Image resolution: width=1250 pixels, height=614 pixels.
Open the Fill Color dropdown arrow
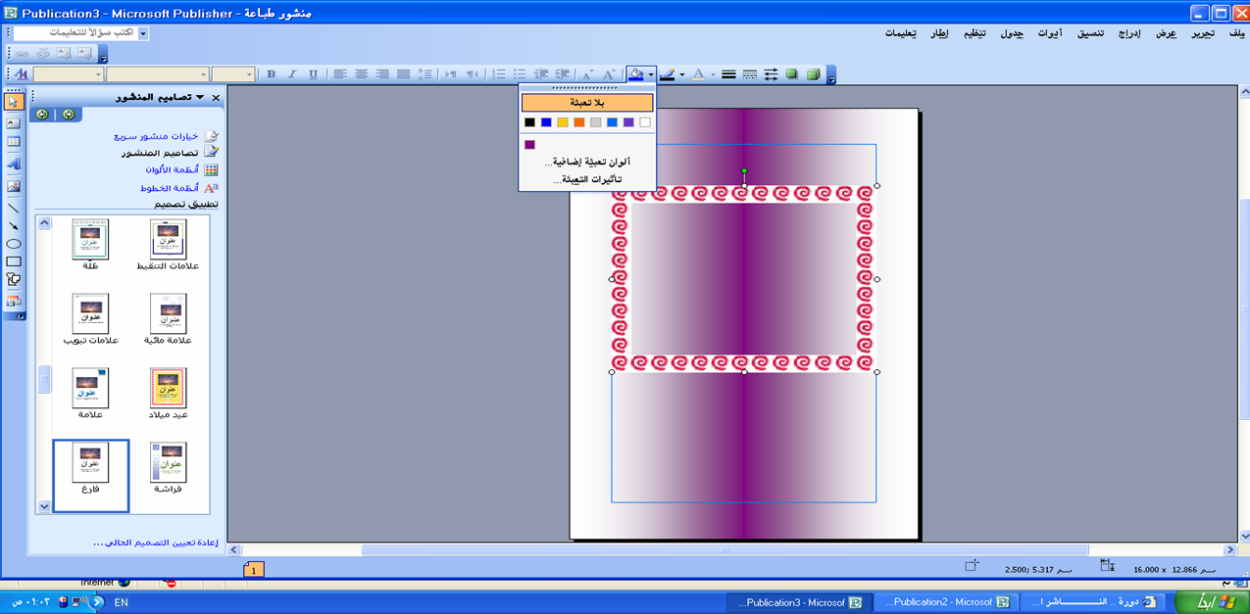(651, 74)
